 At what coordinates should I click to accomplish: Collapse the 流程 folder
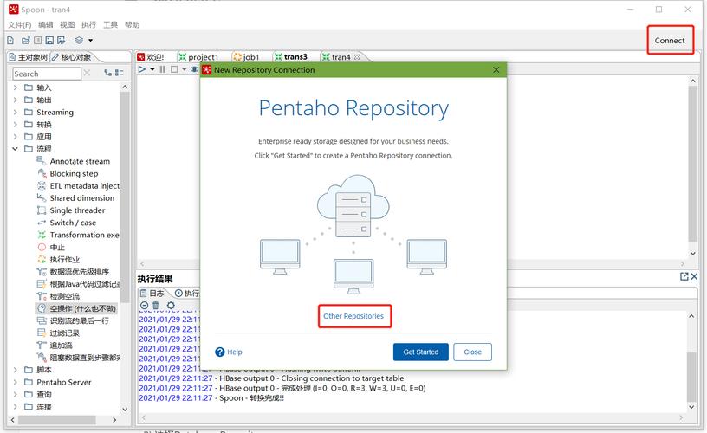15,148
